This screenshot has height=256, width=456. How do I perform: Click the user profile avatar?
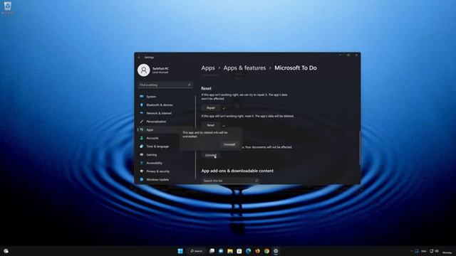[x=144, y=70]
